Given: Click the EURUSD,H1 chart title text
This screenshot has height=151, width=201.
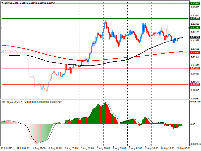Looking at the screenshot, I should 11,3.
